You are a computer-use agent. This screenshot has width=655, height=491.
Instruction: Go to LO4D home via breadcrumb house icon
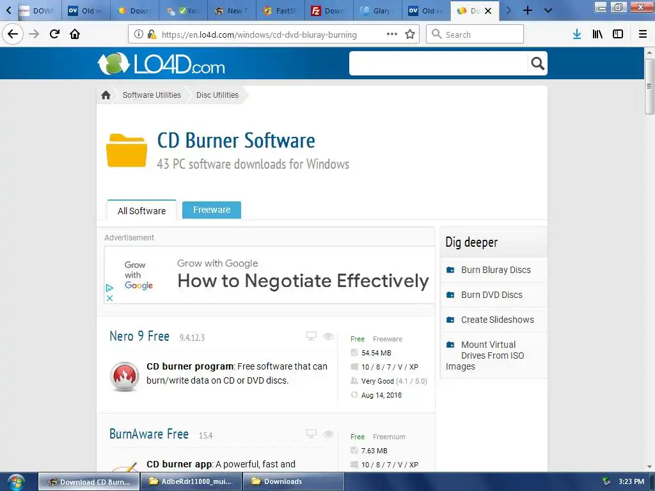click(106, 95)
